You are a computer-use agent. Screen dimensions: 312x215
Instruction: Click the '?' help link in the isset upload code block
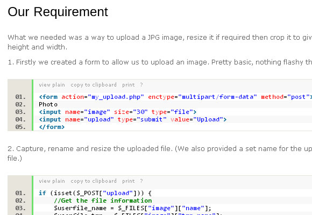141,181
